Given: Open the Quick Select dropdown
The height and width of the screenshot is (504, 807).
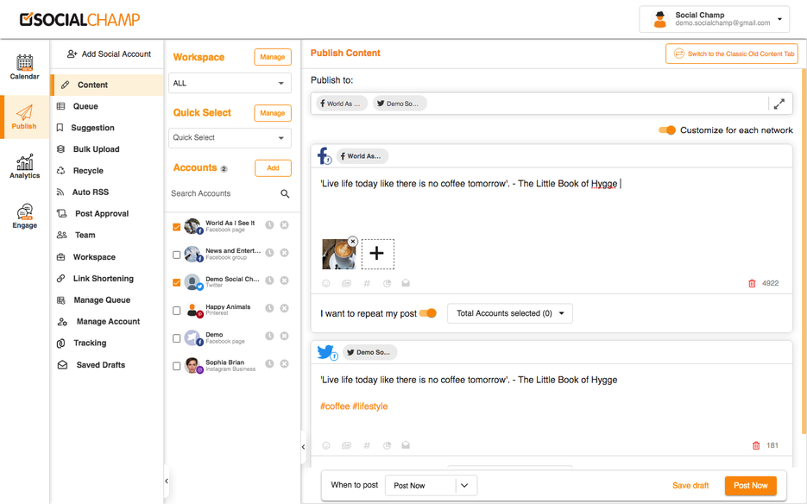Looking at the screenshot, I should (229, 137).
